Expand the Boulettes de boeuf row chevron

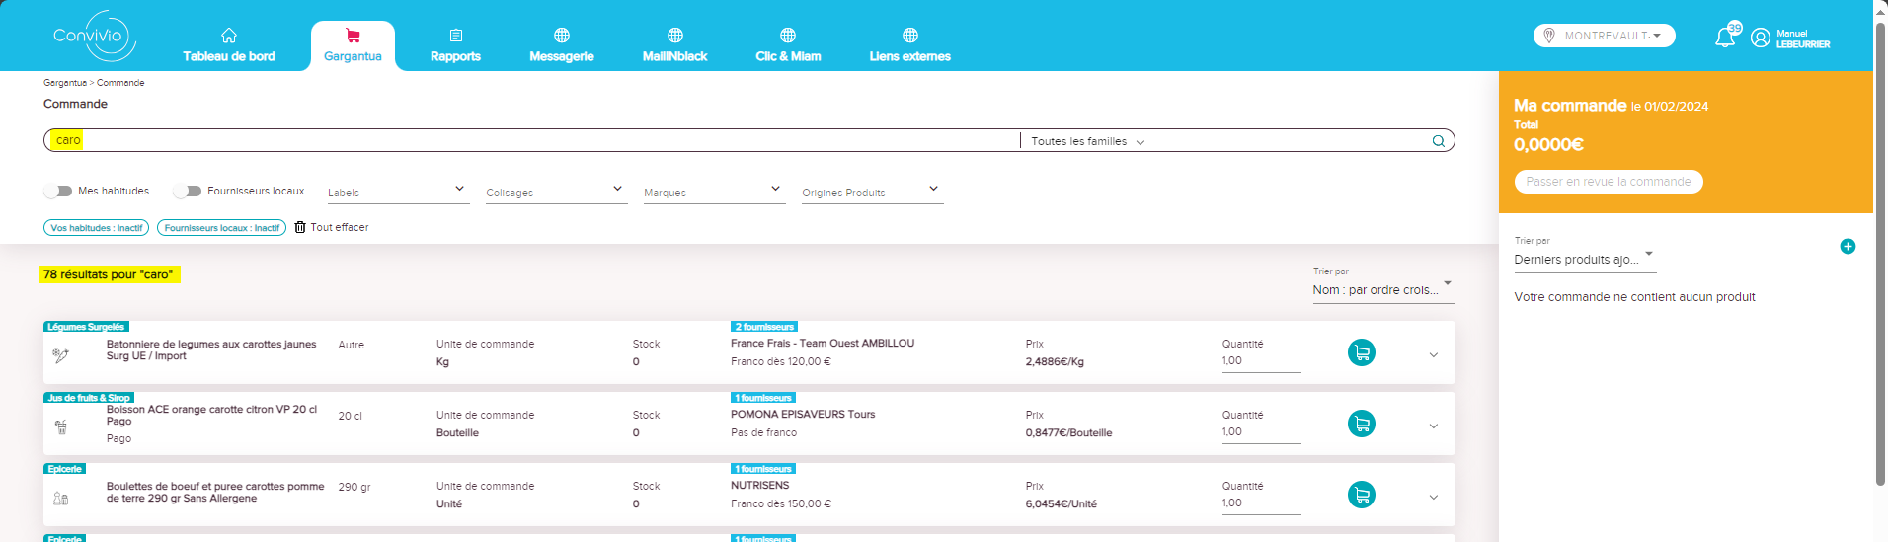click(x=1434, y=498)
